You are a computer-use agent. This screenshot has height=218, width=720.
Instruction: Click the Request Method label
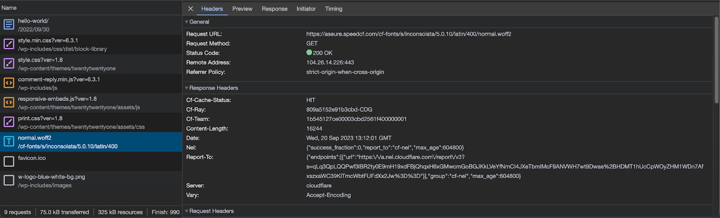pyautogui.click(x=208, y=44)
